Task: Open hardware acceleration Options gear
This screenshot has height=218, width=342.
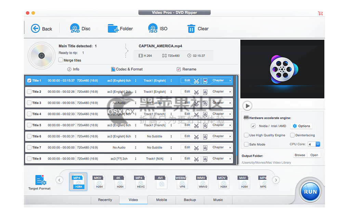Action: tap(301, 126)
